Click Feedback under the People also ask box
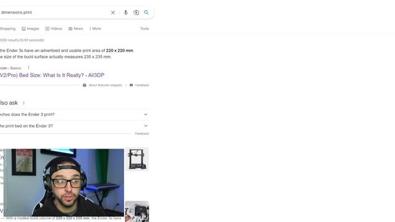Viewport: 395px width, 222px height. coord(142,134)
